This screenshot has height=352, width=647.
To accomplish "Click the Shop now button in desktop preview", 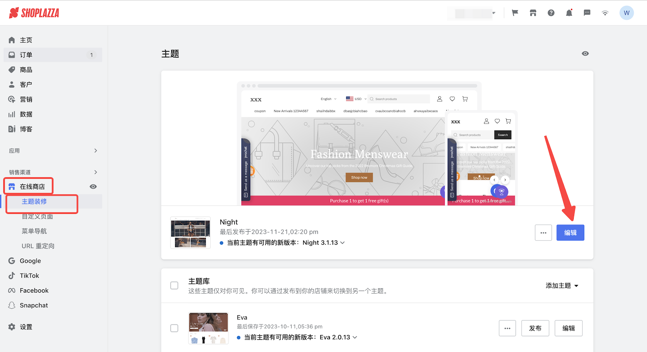I will (359, 178).
